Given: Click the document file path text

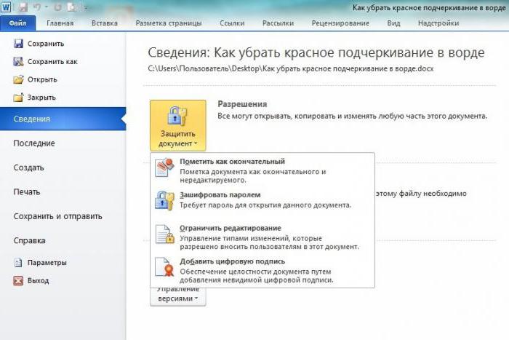Looking at the screenshot, I should tap(291, 69).
